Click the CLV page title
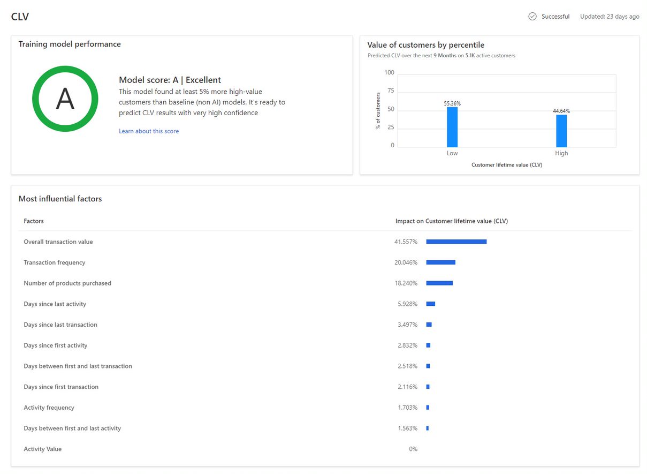647x474 pixels. 20,17
